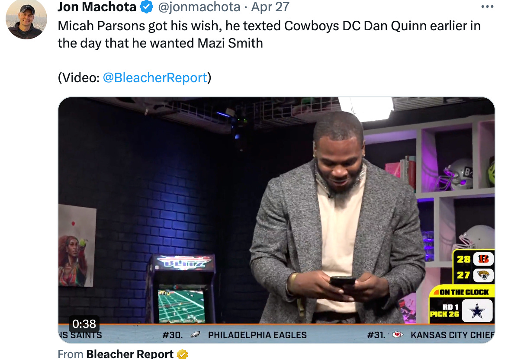Click the Cowboys star logo in the video
This screenshot has width=508, height=359.
(477, 311)
